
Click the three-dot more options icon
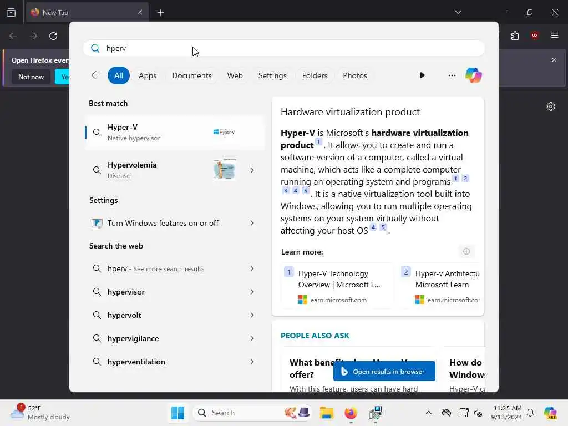point(452,75)
